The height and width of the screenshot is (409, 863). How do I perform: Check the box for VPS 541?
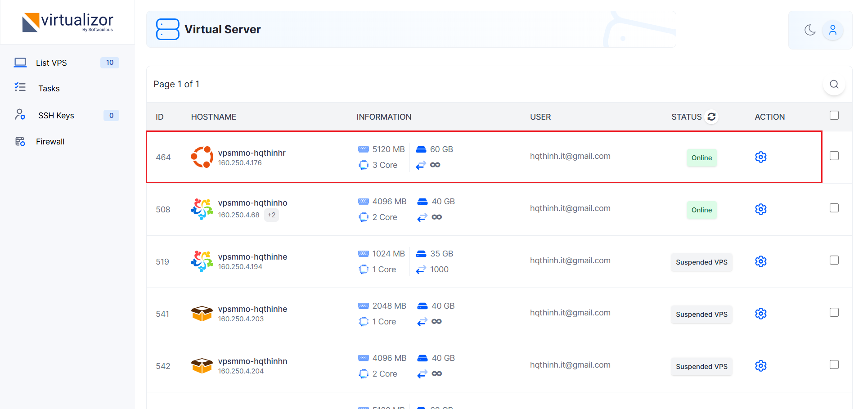(834, 312)
